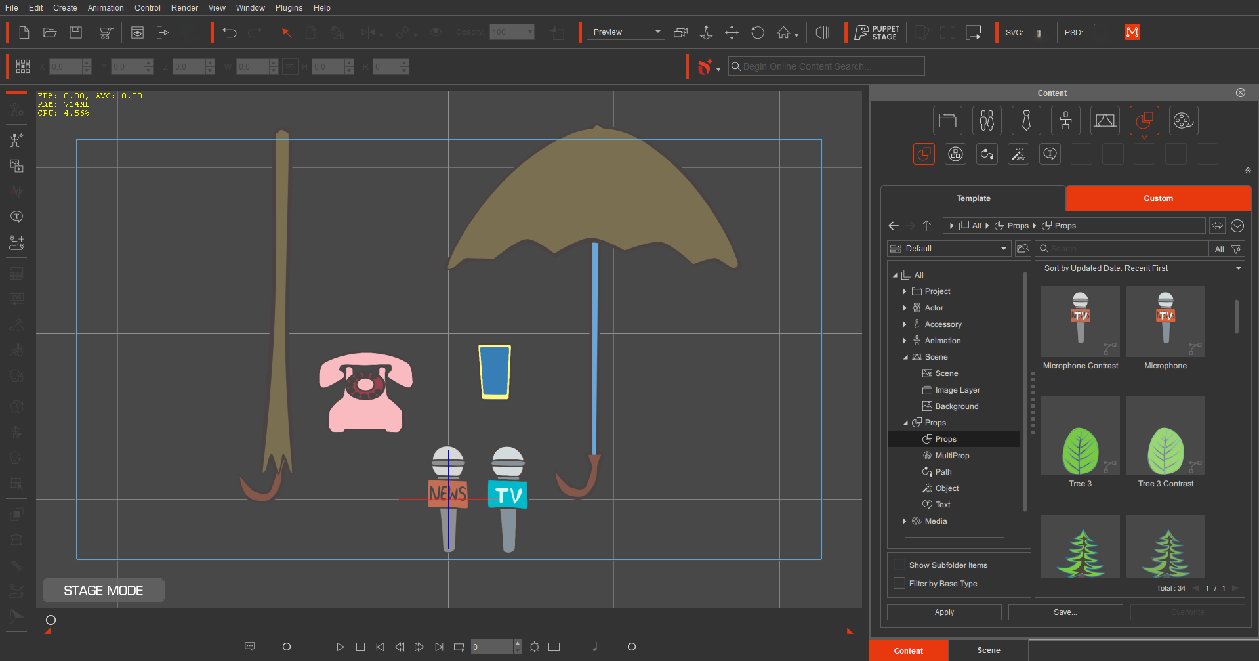
Task: Enable Show Subfolder Items
Action: coord(899,565)
